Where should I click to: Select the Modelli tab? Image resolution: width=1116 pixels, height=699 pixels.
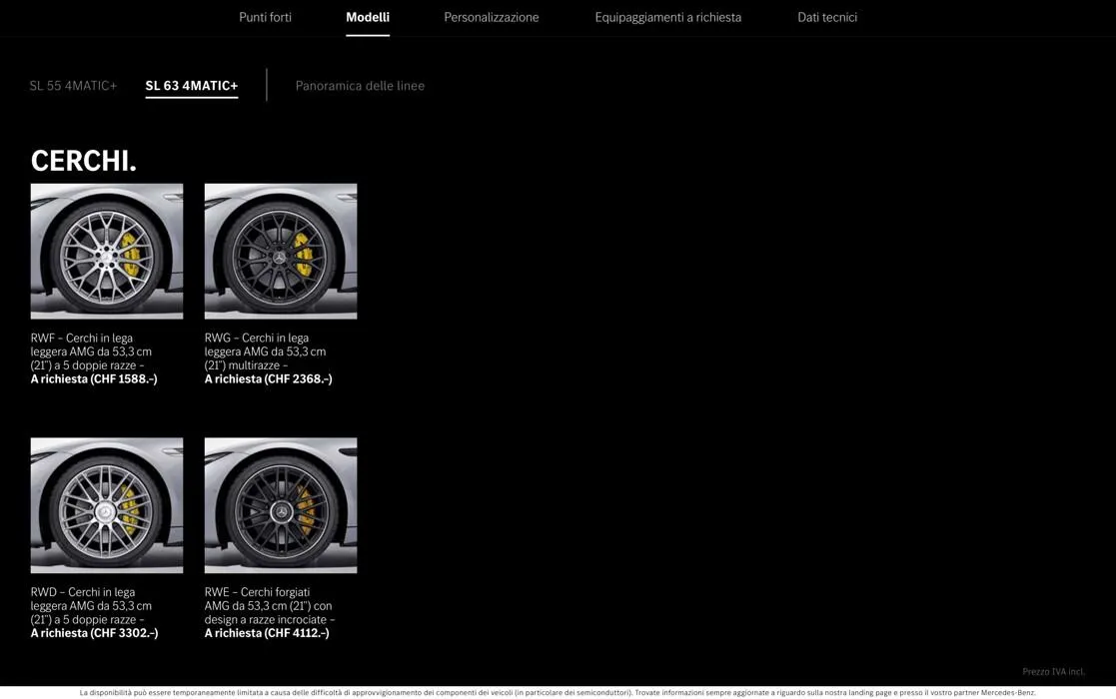coord(368,17)
